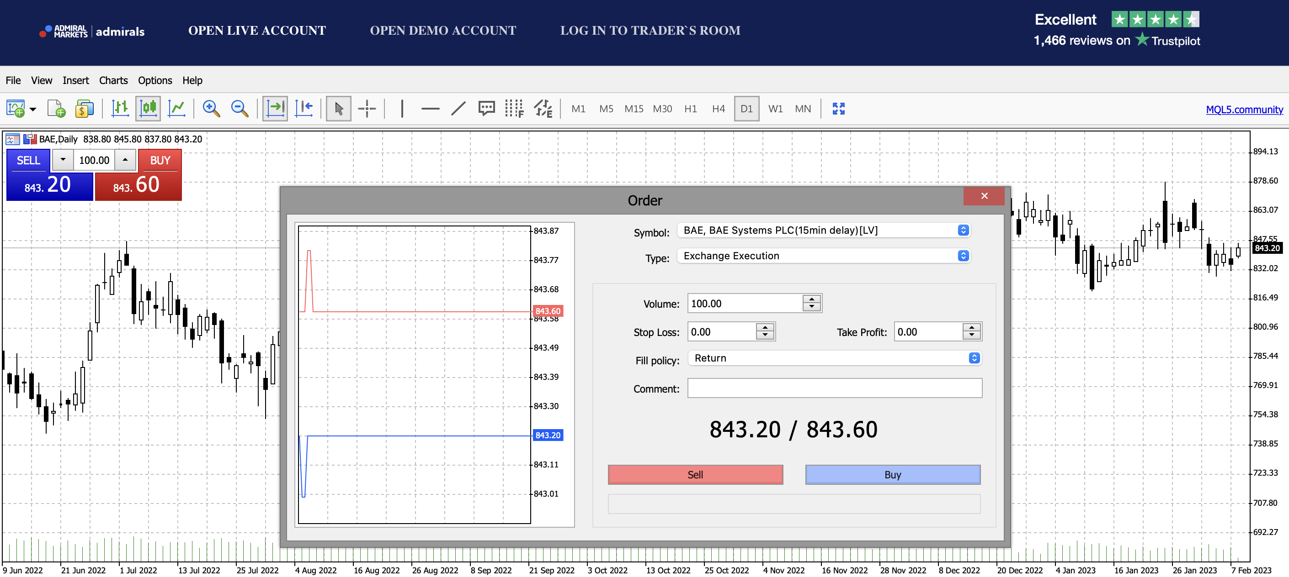Viewport: 1289px width, 577px height.
Task: Click the Comment input field
Action: click(x=834, y=388)
